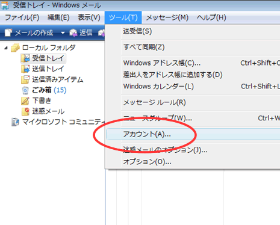Viewport: 280px width, 225px height.
Task: Select the ごみ箱 (15) folder
Action: (49, 90)
